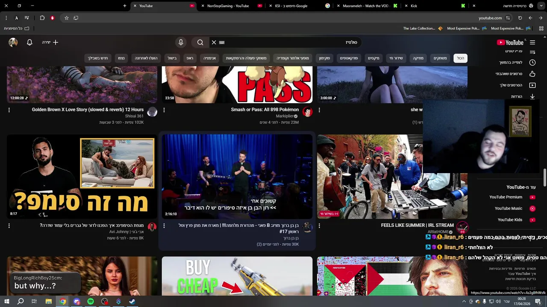Reload the page in Chrome
547x307 pixels.
(x=520, y=18)
